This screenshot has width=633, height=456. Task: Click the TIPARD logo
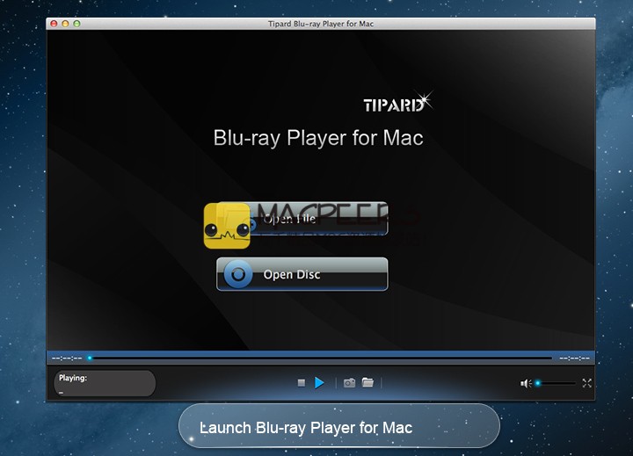[x=397, y=101]
